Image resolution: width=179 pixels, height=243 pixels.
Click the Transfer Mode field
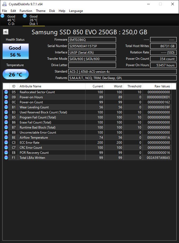(92, 59)
